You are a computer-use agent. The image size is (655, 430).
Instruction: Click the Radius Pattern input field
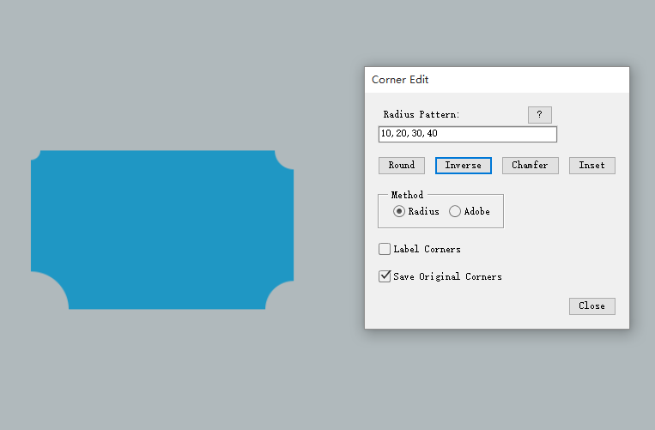pos(468,134)
